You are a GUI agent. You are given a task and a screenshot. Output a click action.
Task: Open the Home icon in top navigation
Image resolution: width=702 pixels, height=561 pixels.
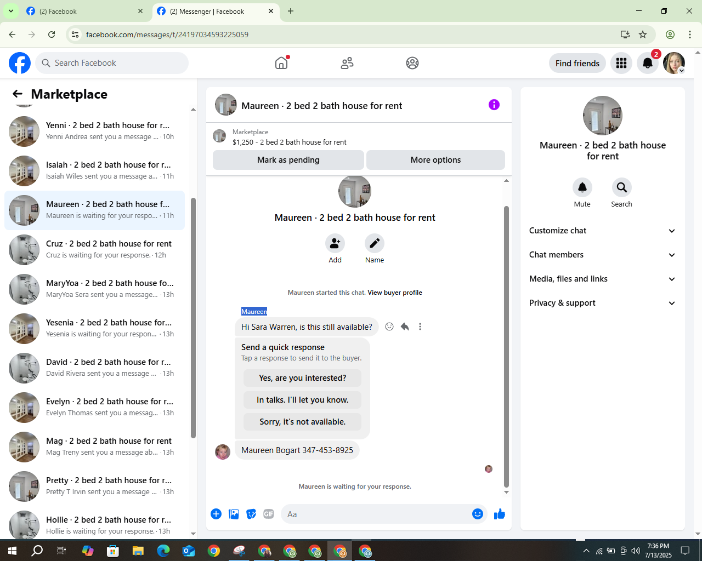coord(281,63)
